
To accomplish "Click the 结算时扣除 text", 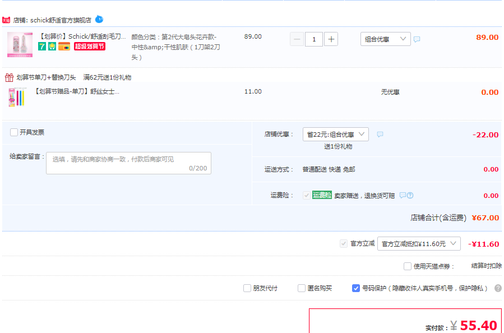I will 487,266.
